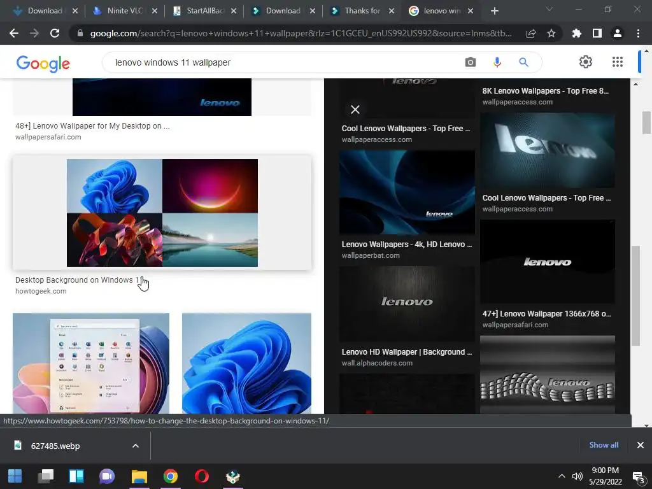Open the Google apps grid
The height and width of the screenshot is (489, 652).
tap(618, 62)
